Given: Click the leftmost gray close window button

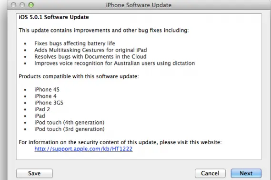Looking at the screenshot, I should pos(13,5).
